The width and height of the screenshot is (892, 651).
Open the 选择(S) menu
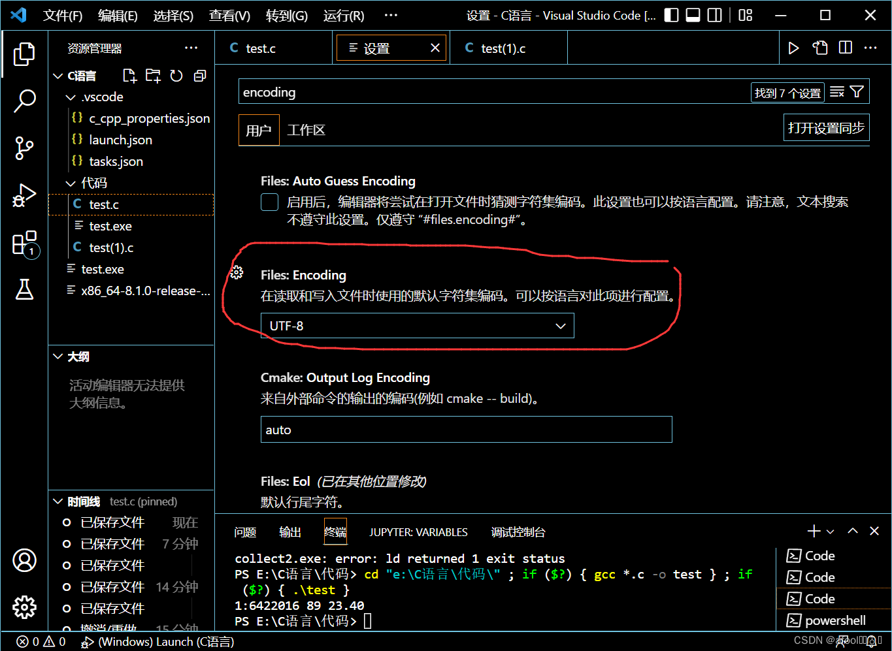(x=173, y=16)
